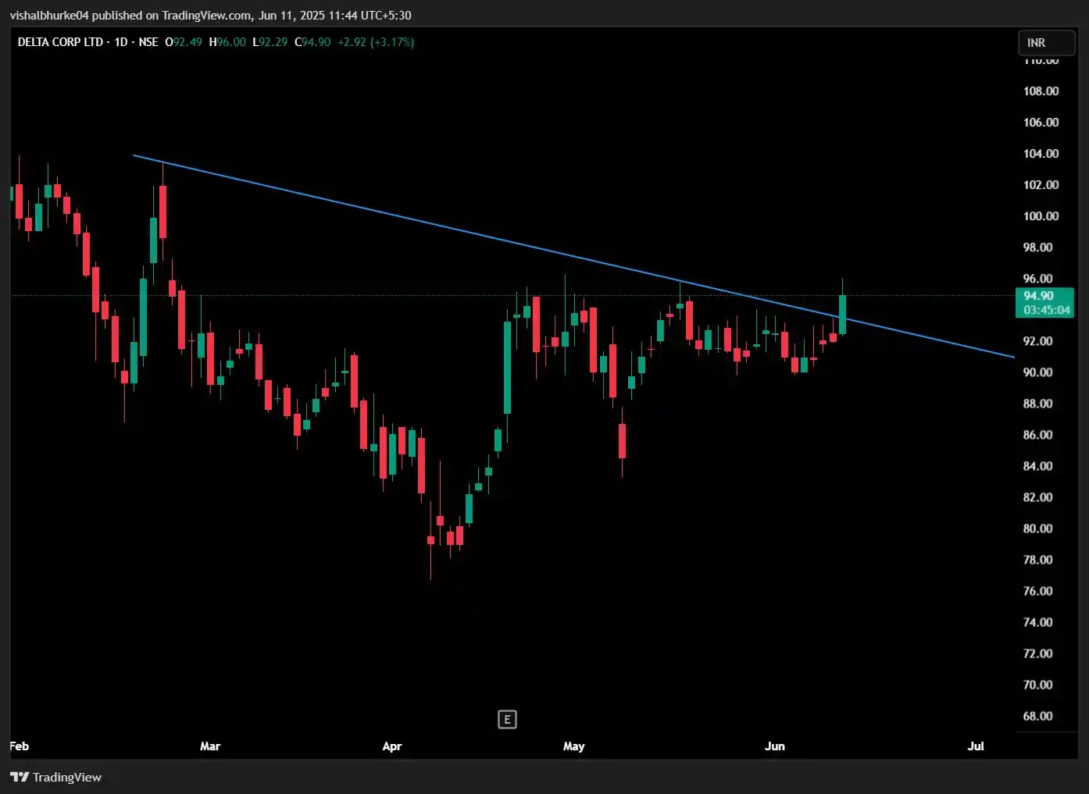Open the INR currency selector
This screenshot has width=1089, height=794.
[x=1047, y=43]
